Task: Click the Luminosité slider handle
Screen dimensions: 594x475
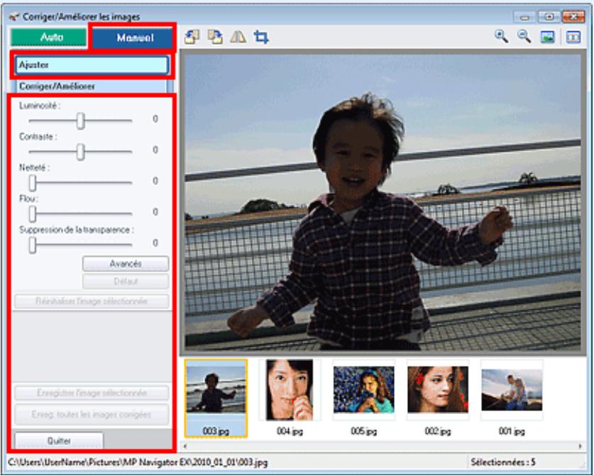Action: tap(80, 121)
